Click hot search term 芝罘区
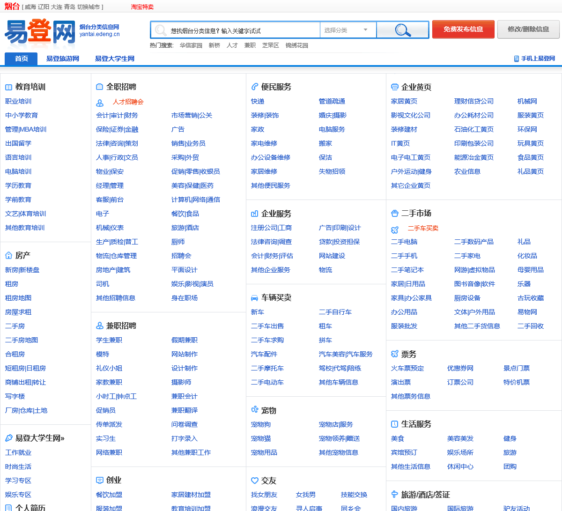Image resolution: width=562 pixels, height=511 pixels. [271, 45]
